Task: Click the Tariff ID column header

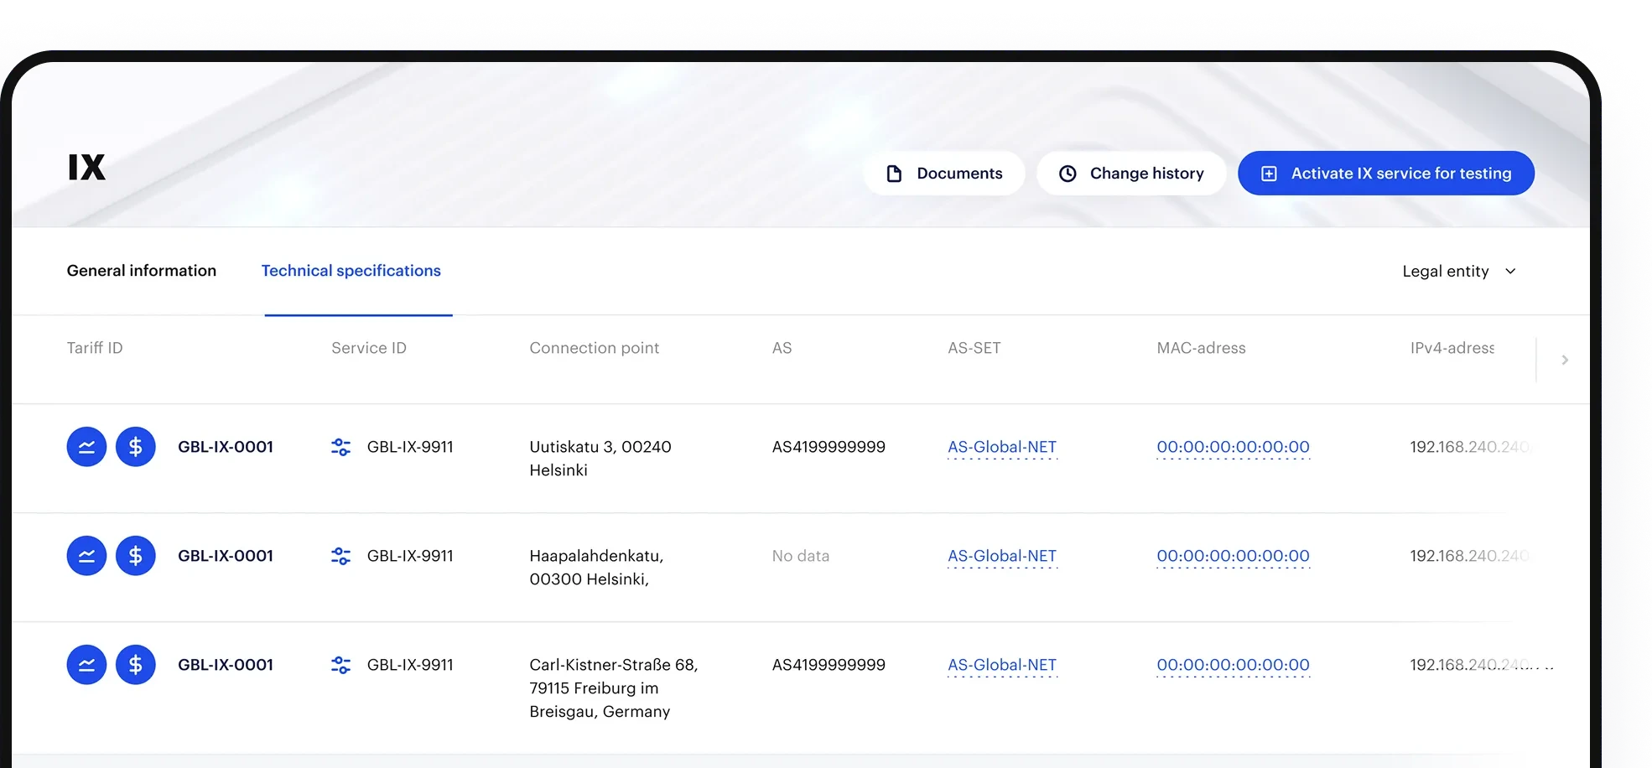Action: click(x=95, y=348)
